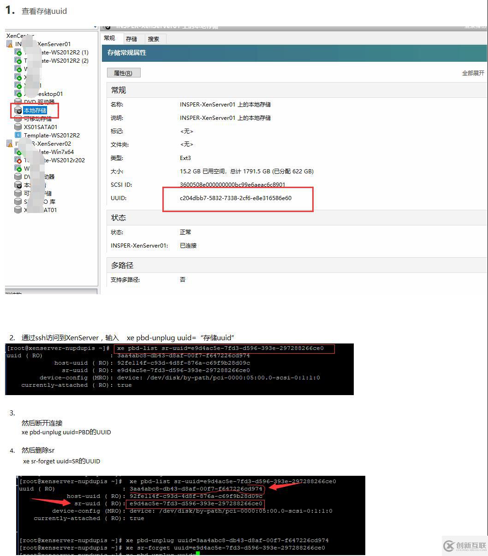Click the sr-uuid value e9d4ac5e in second terminal
Image resolution: width=488 pixels, height=556 pixels.
(196, 504)
